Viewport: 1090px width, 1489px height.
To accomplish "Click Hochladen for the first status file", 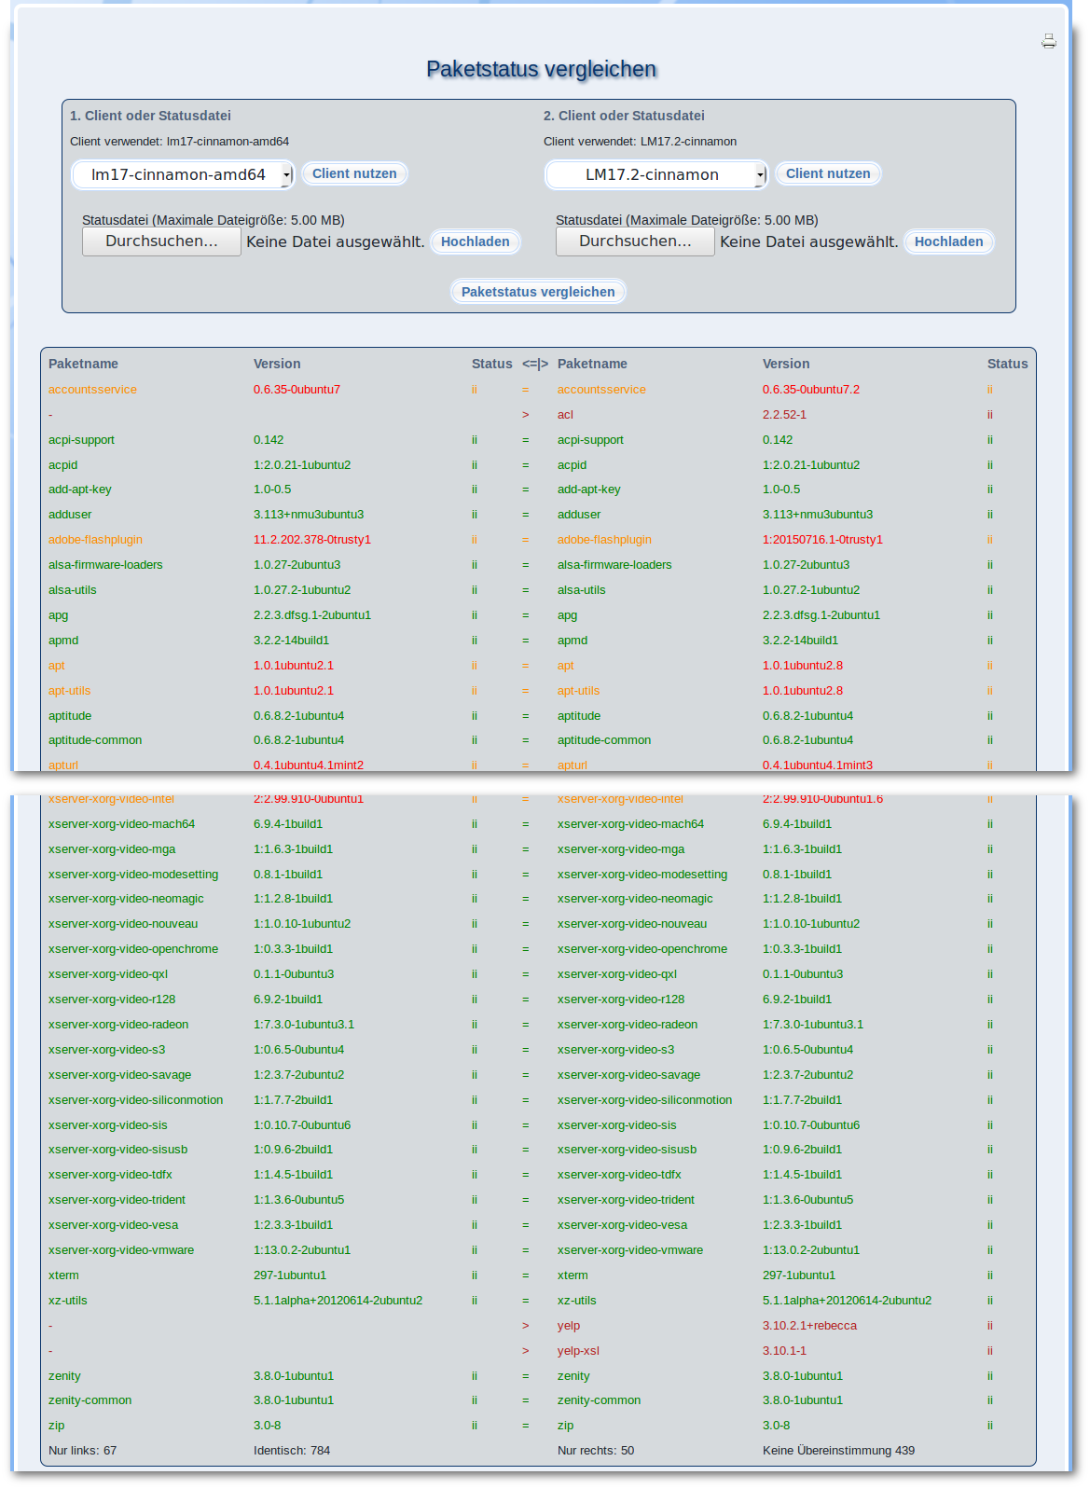I will [x=475, y=241].
